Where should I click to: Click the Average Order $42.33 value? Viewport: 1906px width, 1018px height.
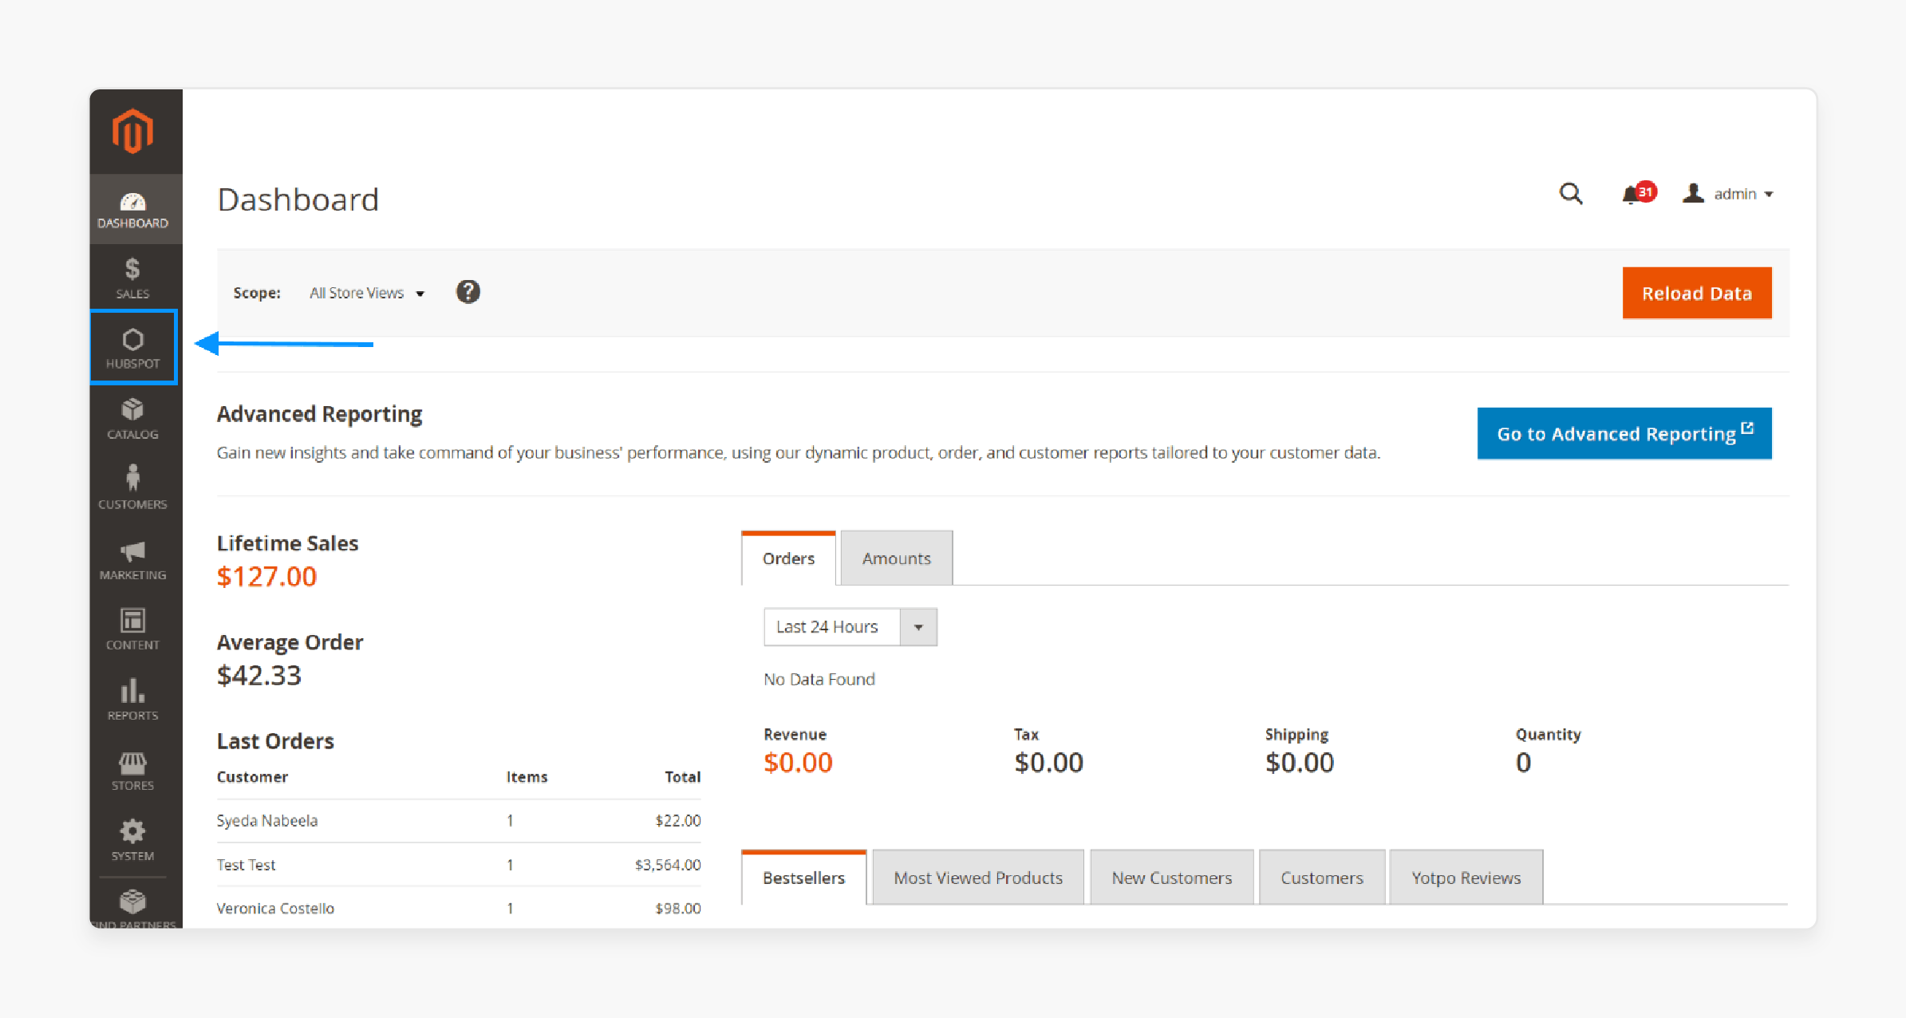259,675
